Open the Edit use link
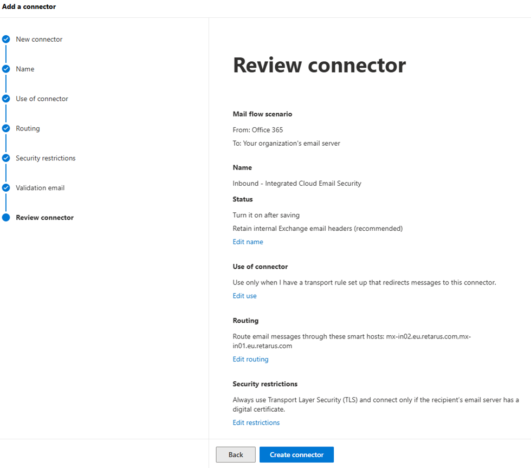This screenshot has width=531, height=468. click(x=244, y=296)
